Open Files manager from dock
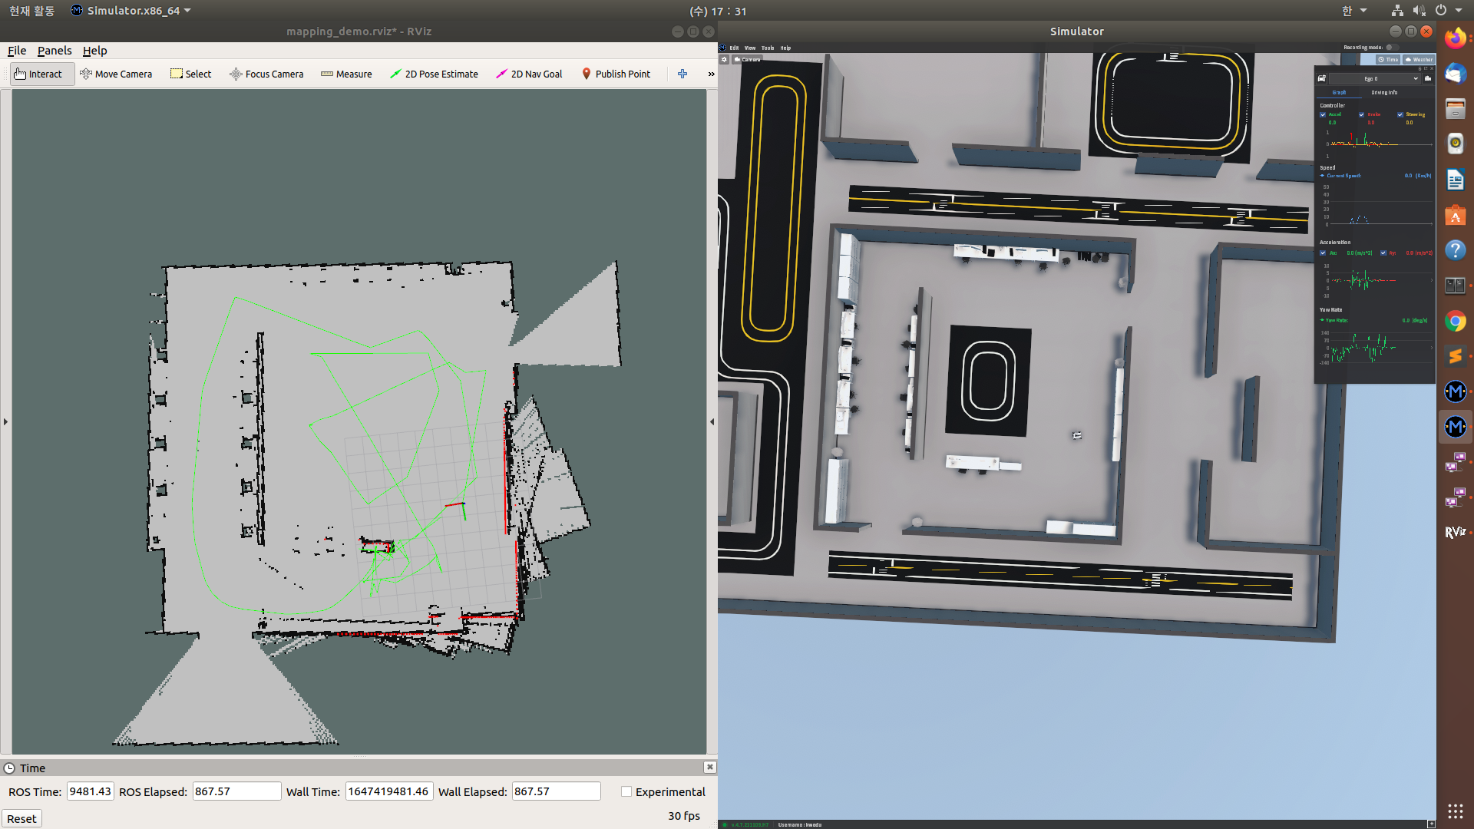This screenshot has height=829, width=1474. 1455,108
